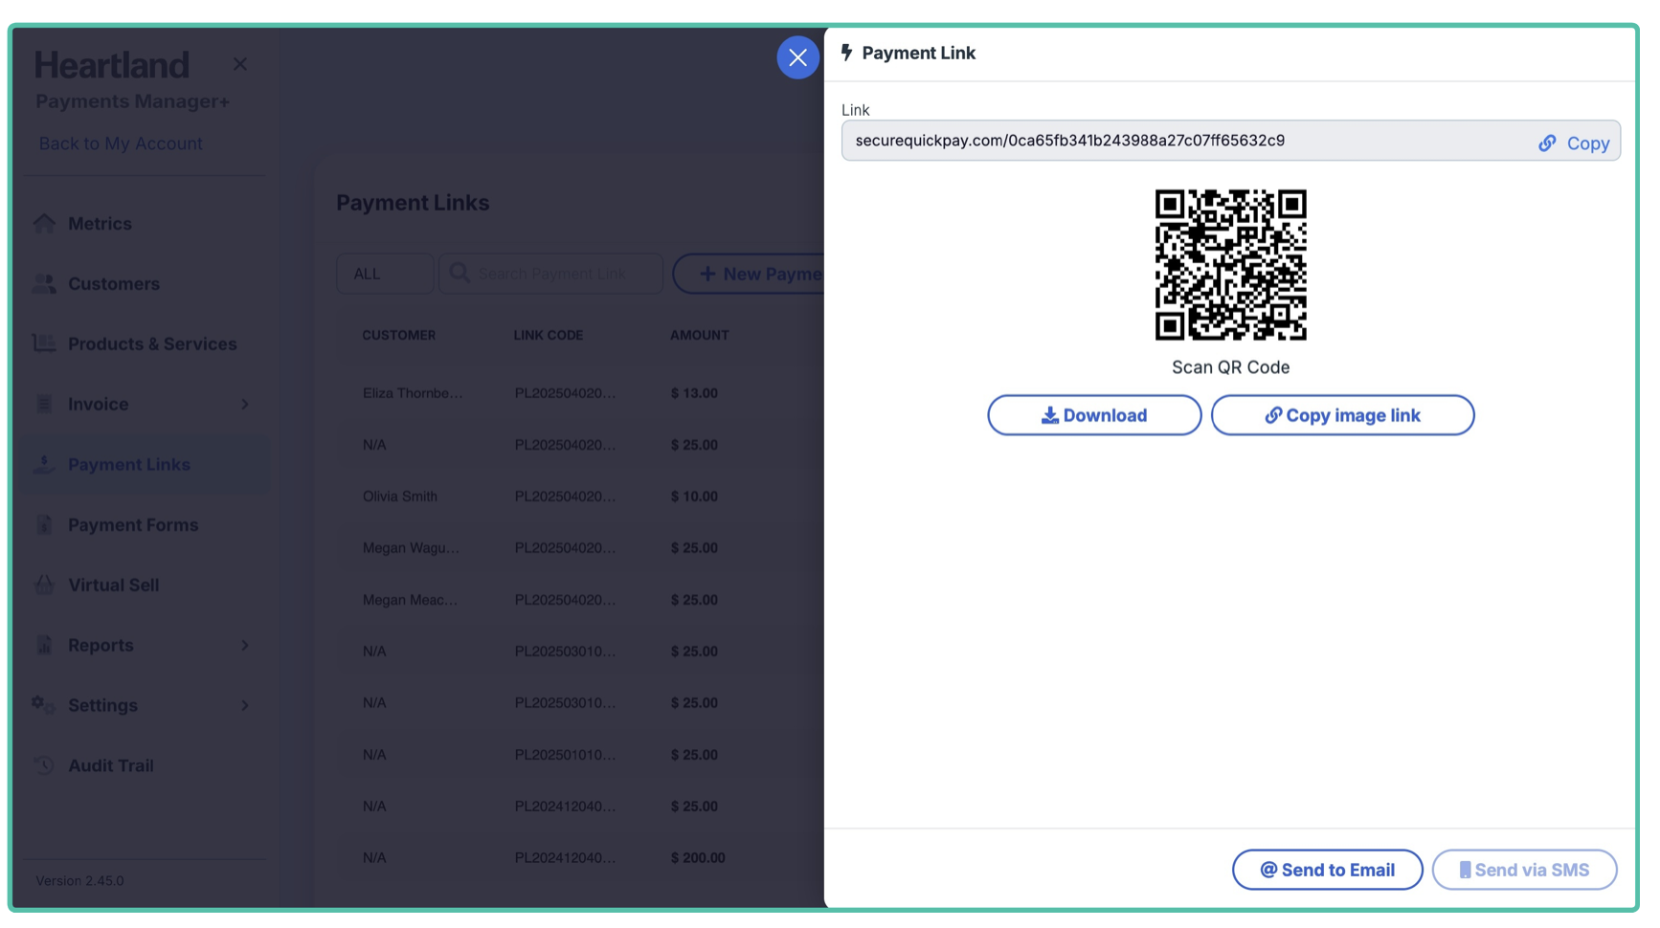Click the Audit Trail history icon
Image resolution: width=1660 pixels, height=928 pixels.
coord(44,765)
